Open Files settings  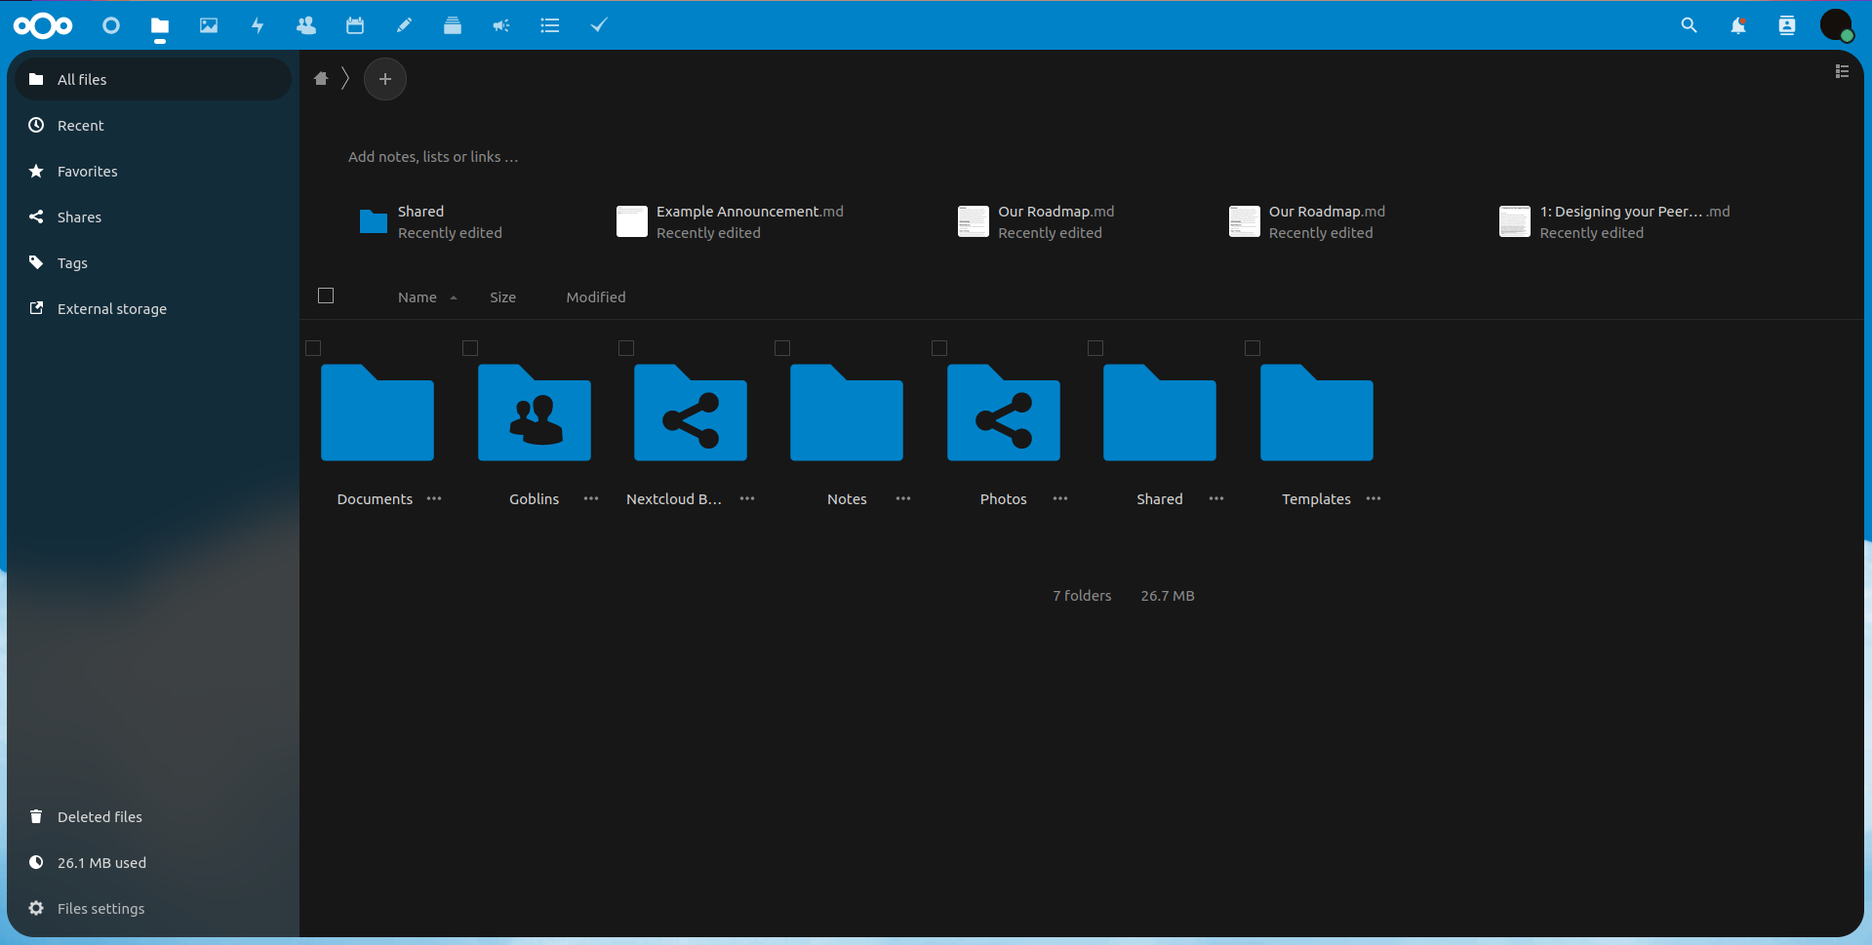(x=100, y=908)
